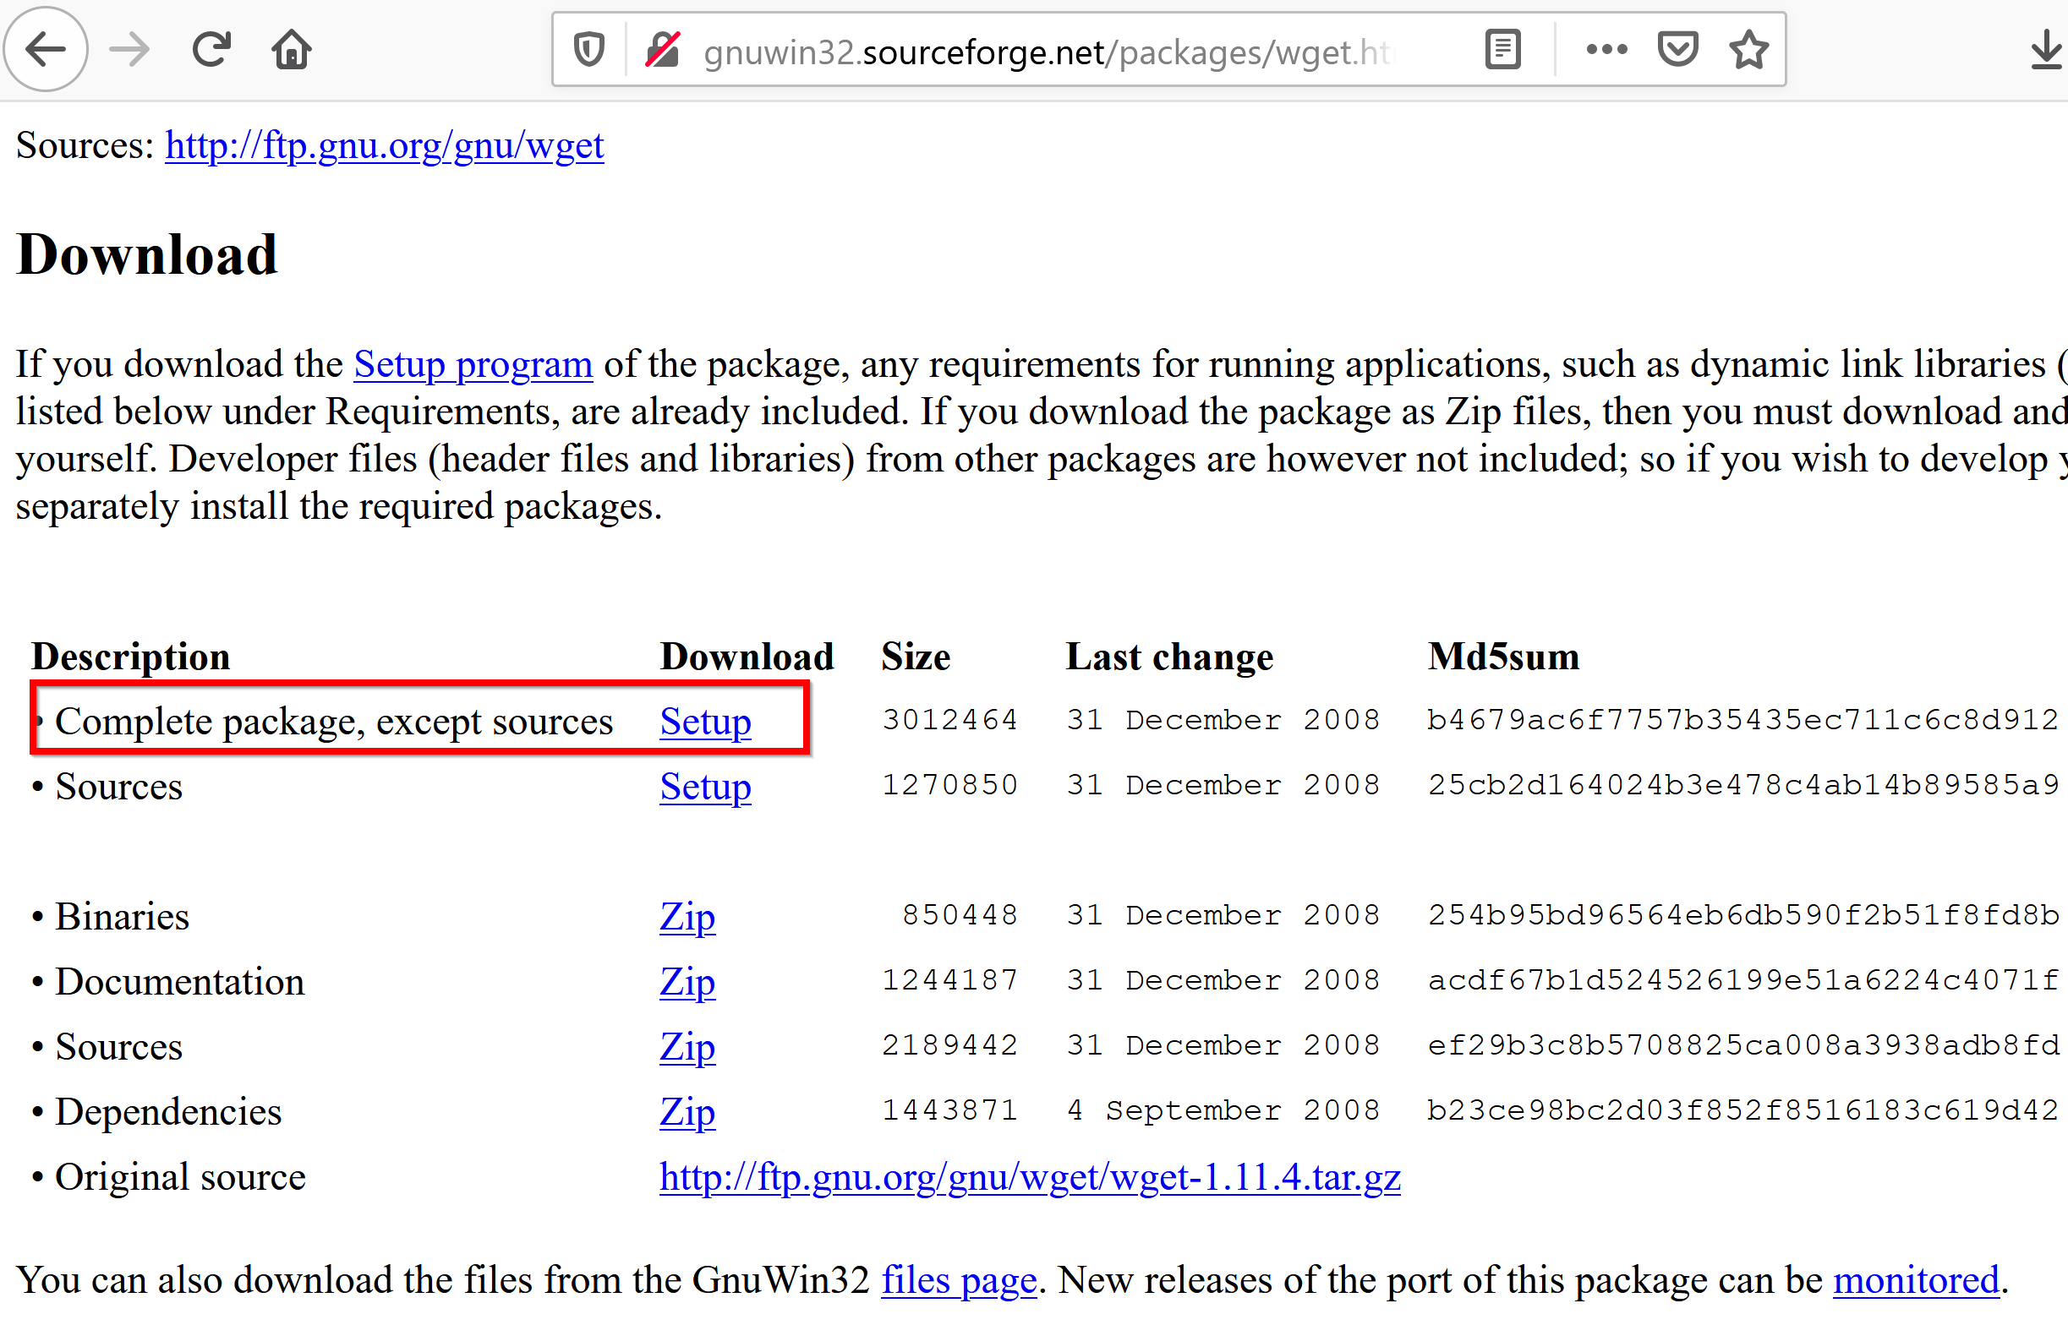This screenshot has height=1325, width=2068.
Task: Follow the monitored link
Action: coord(1916,1280)
